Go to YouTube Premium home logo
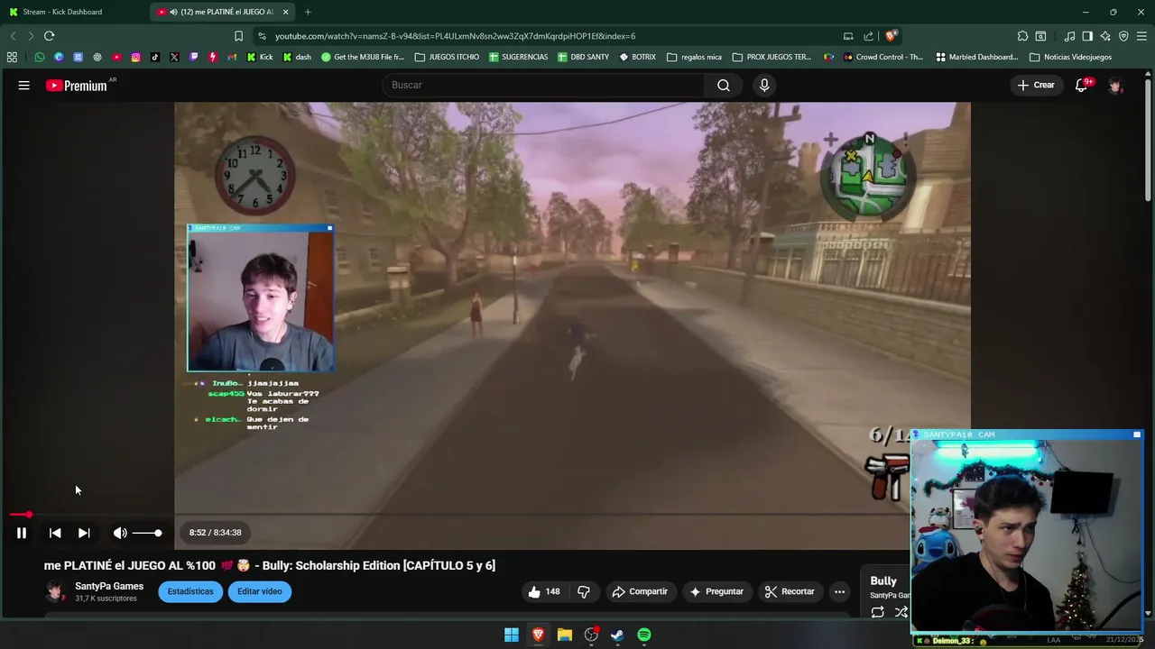 pos(78,86)
